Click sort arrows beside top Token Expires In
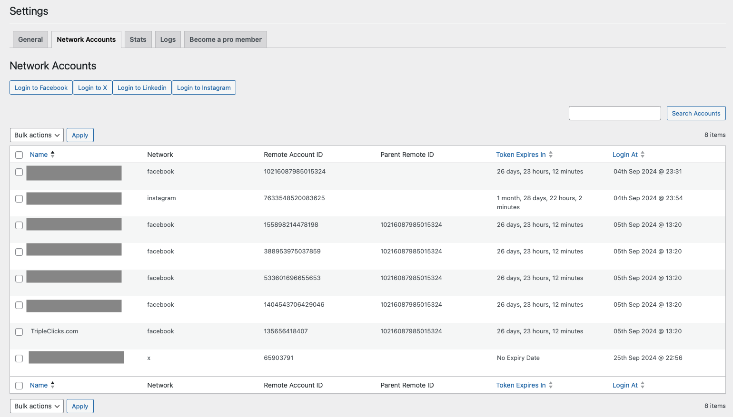The image size is (733, 417). click(x=551, y=155)
